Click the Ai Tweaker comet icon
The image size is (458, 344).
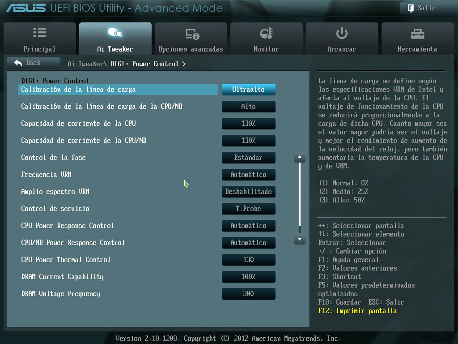(115, 32)
